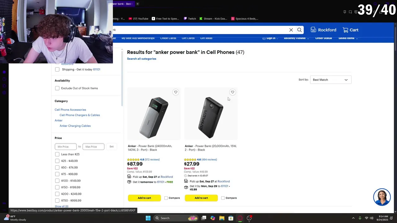Enable Exclude Out of Stock Items

[57, 88]
